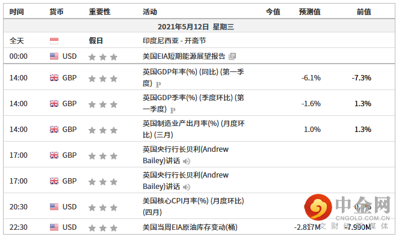Click the preliminary P icon after 英国GDP年率
This screenshot has height=237, width=399.
[x=158, y=84]
